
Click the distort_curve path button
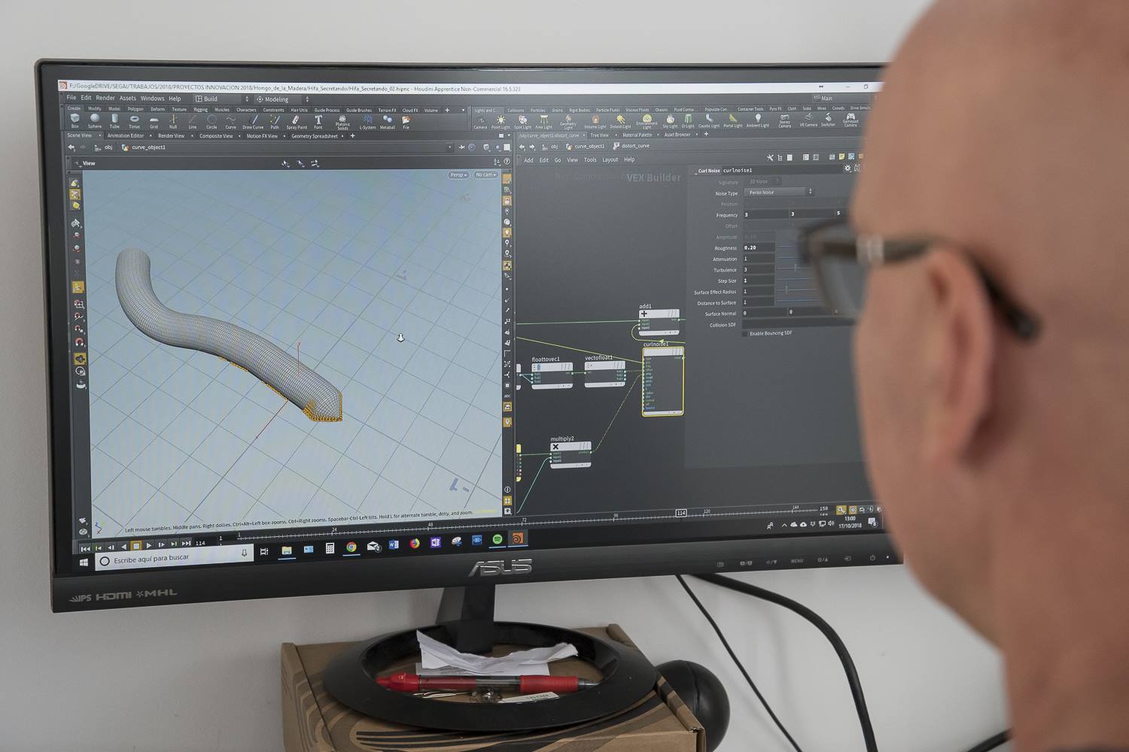click(x=634, y=146)
